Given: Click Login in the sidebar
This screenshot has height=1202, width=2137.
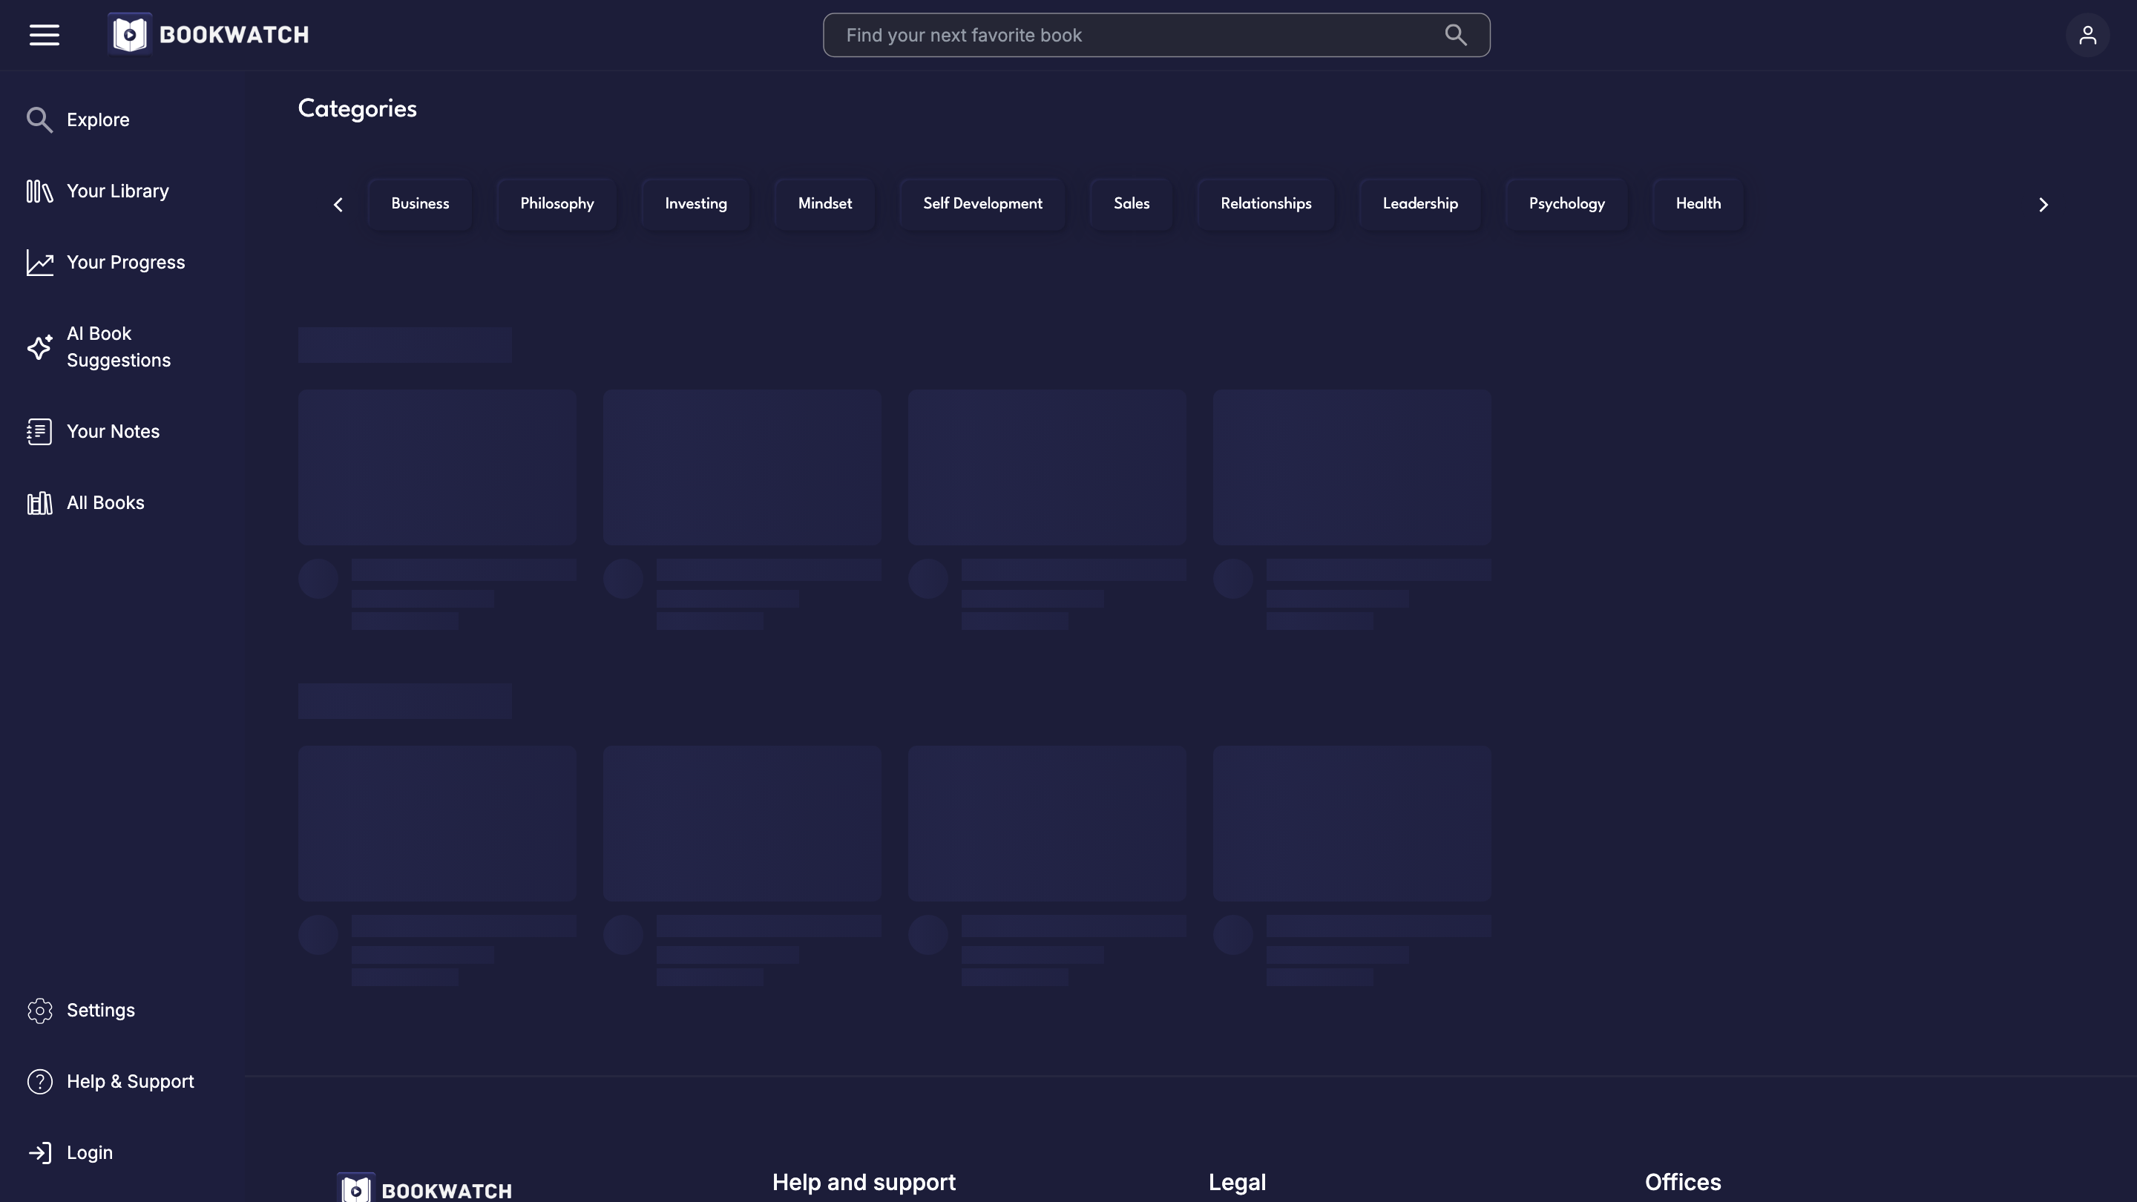Looking at the screenshot, I should tap(89, 1153).
